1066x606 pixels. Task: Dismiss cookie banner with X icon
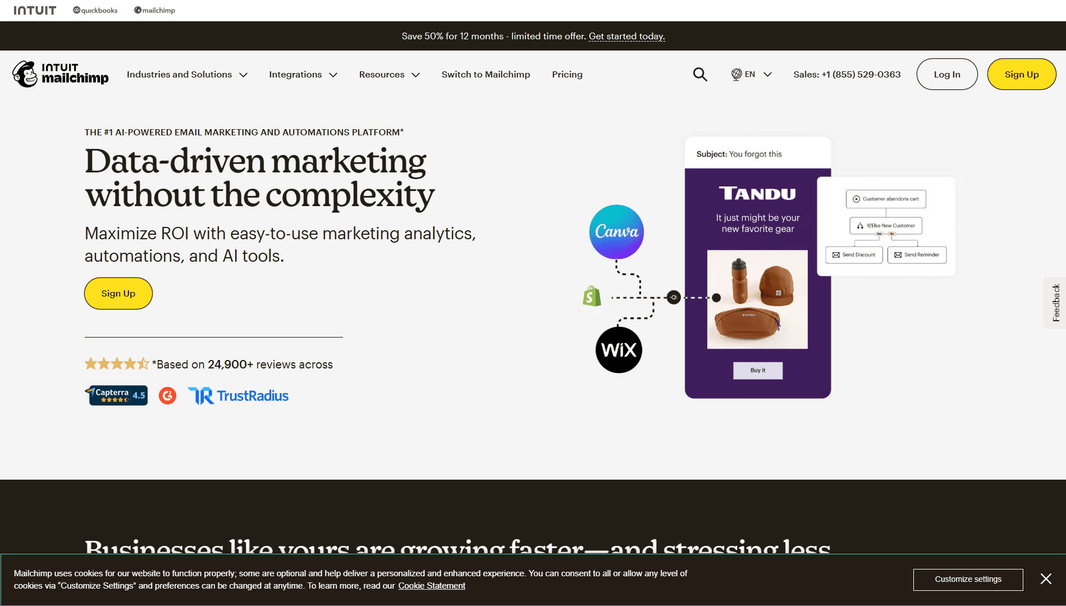(1045, 579)
